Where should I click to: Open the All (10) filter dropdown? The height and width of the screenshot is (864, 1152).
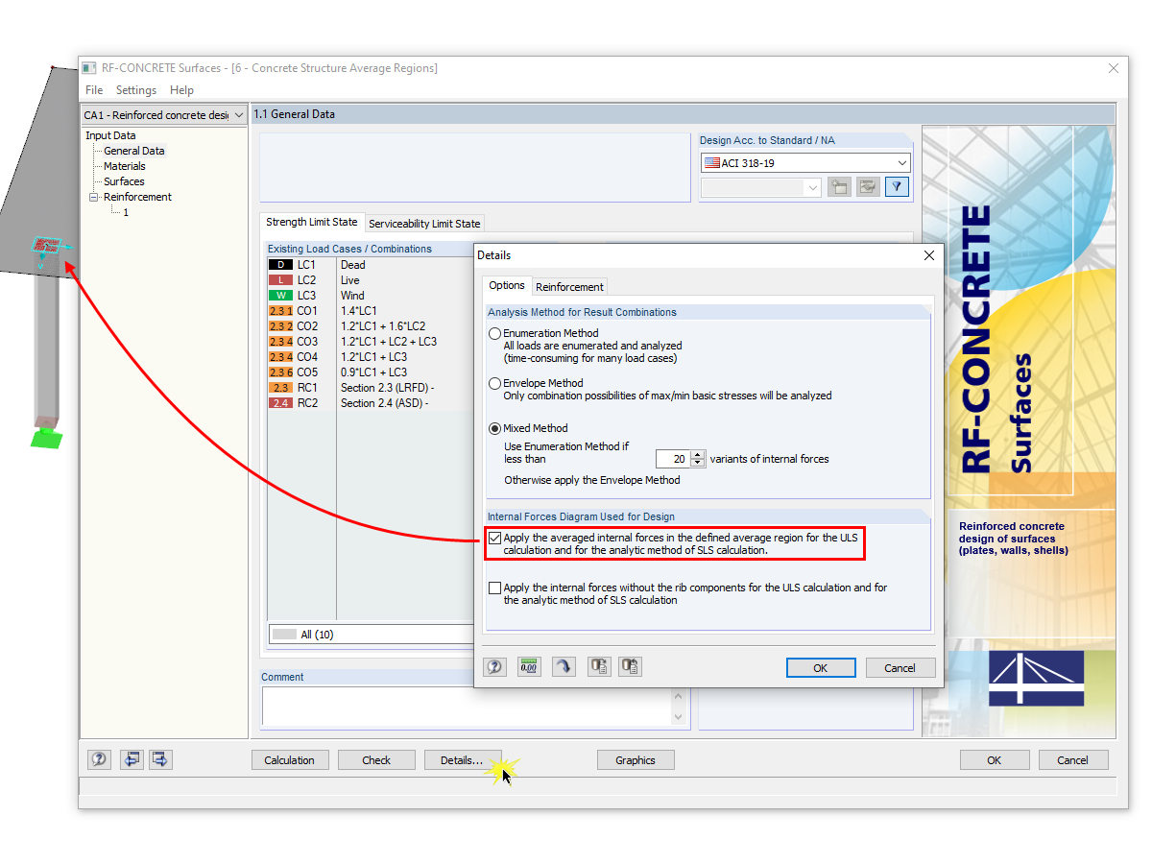point(372,634)
